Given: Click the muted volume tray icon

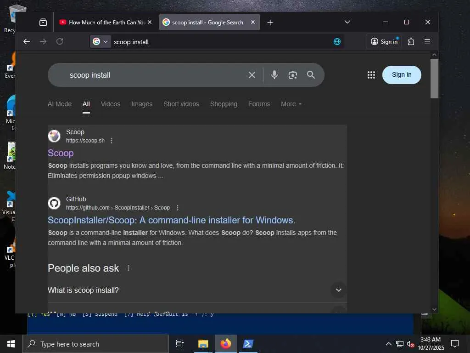Looking at the screenshot, I should 410,344.
